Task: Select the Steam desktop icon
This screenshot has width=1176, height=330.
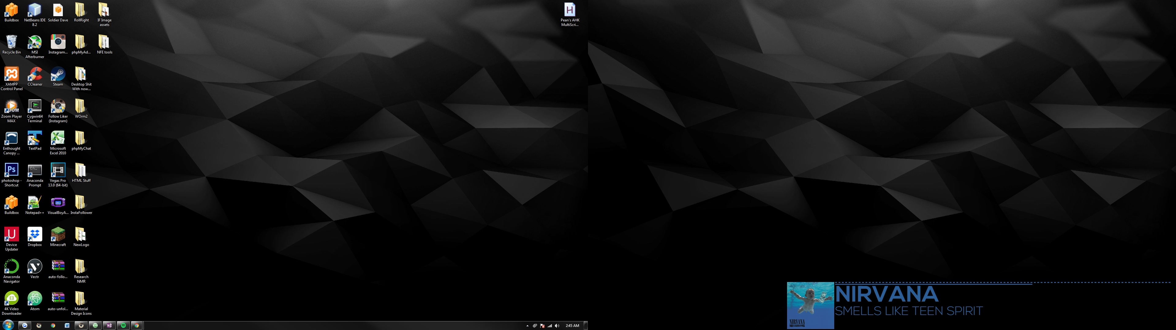Action: (58, 77)
